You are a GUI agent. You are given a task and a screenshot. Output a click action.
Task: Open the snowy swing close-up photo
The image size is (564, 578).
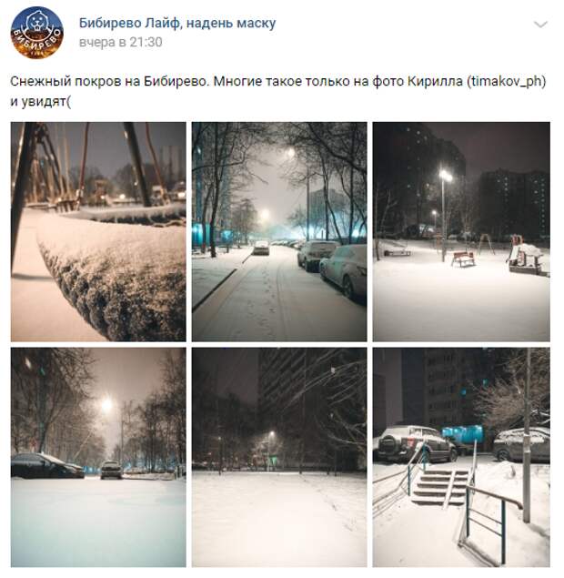tap(98, 231)
